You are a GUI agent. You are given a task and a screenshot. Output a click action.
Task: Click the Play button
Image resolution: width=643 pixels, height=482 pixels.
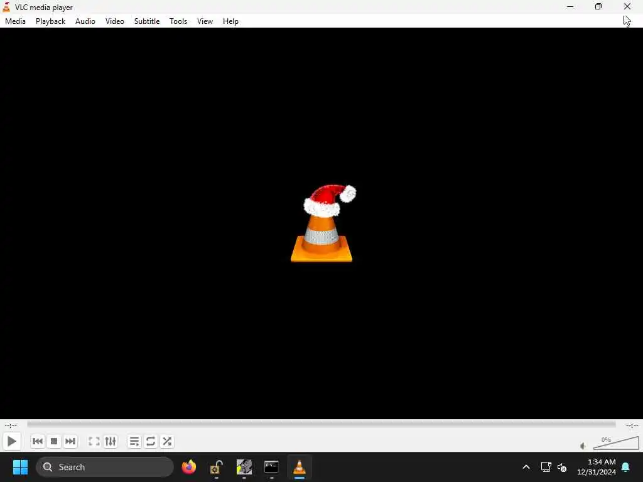(11, 441)
